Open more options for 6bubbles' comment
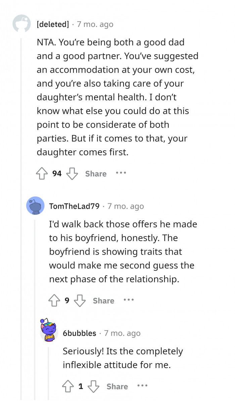235x401 pixels. click(x=143, y=386)
